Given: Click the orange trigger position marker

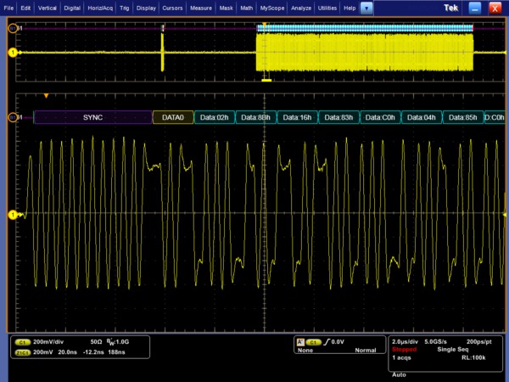Looking at the screenshot, I should coord(46,96).
